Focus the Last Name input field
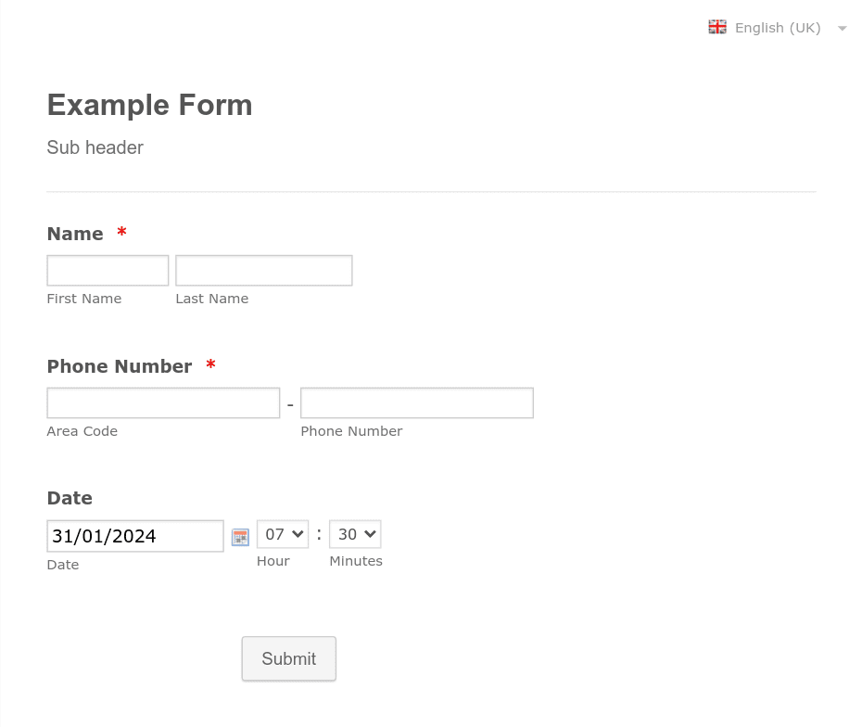Viewport: 862px width, 727px height. (x=263, y=270)
